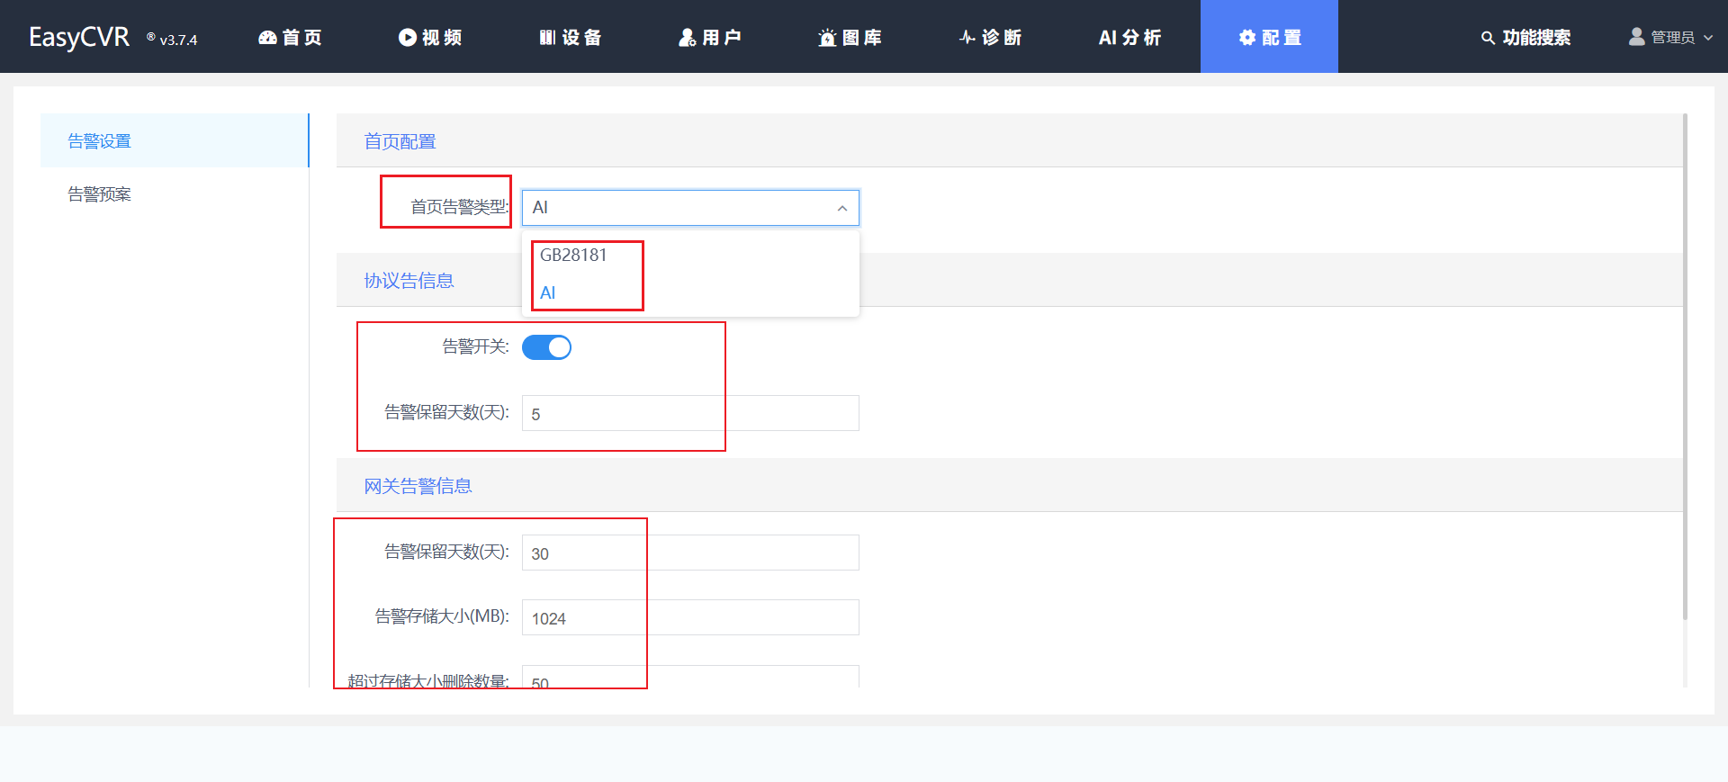Image resolution: width=1728 pixels, height=782 pixels.
Task: Click the magnifier icon for 功能搜索
Action: click(1488, 38)
